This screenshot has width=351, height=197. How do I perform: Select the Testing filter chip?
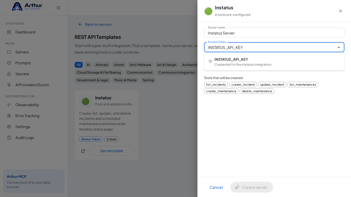pos(148,80)
